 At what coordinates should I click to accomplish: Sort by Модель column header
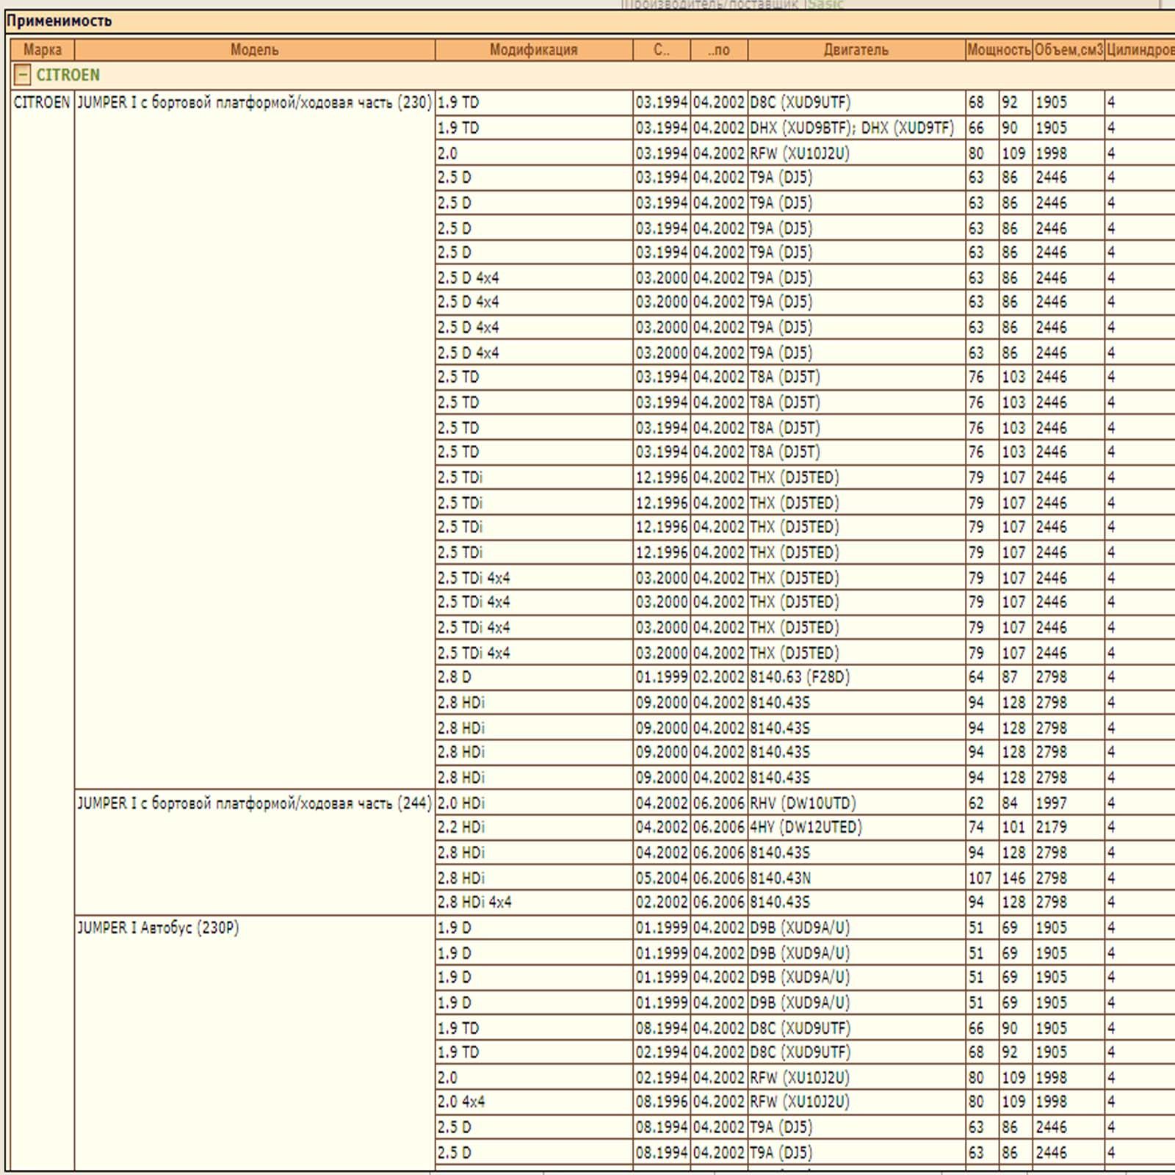[255, 50]
